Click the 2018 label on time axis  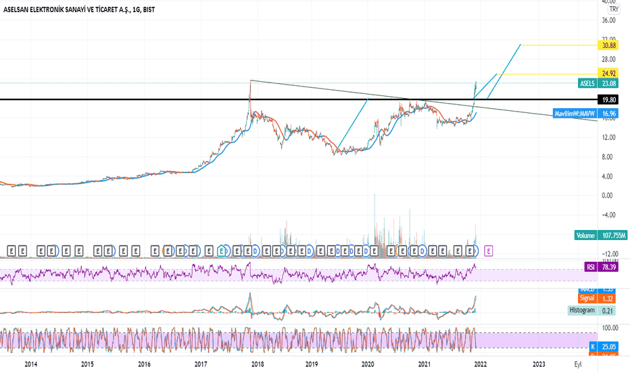(x=258, y=365)
